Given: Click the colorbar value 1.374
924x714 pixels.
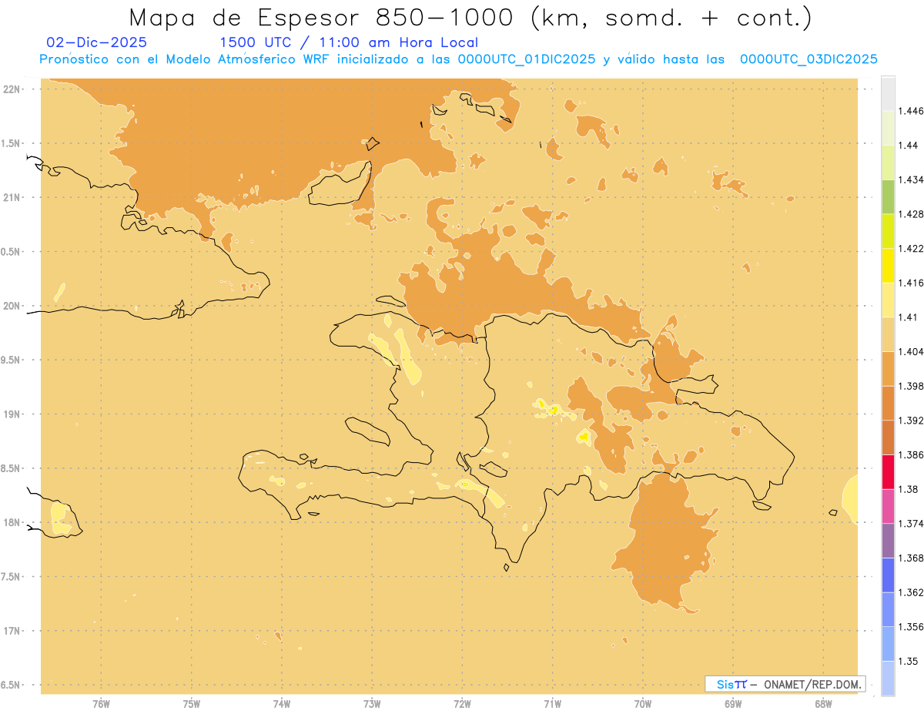Looking at the screenshot, I should click(x=911, y=524).
